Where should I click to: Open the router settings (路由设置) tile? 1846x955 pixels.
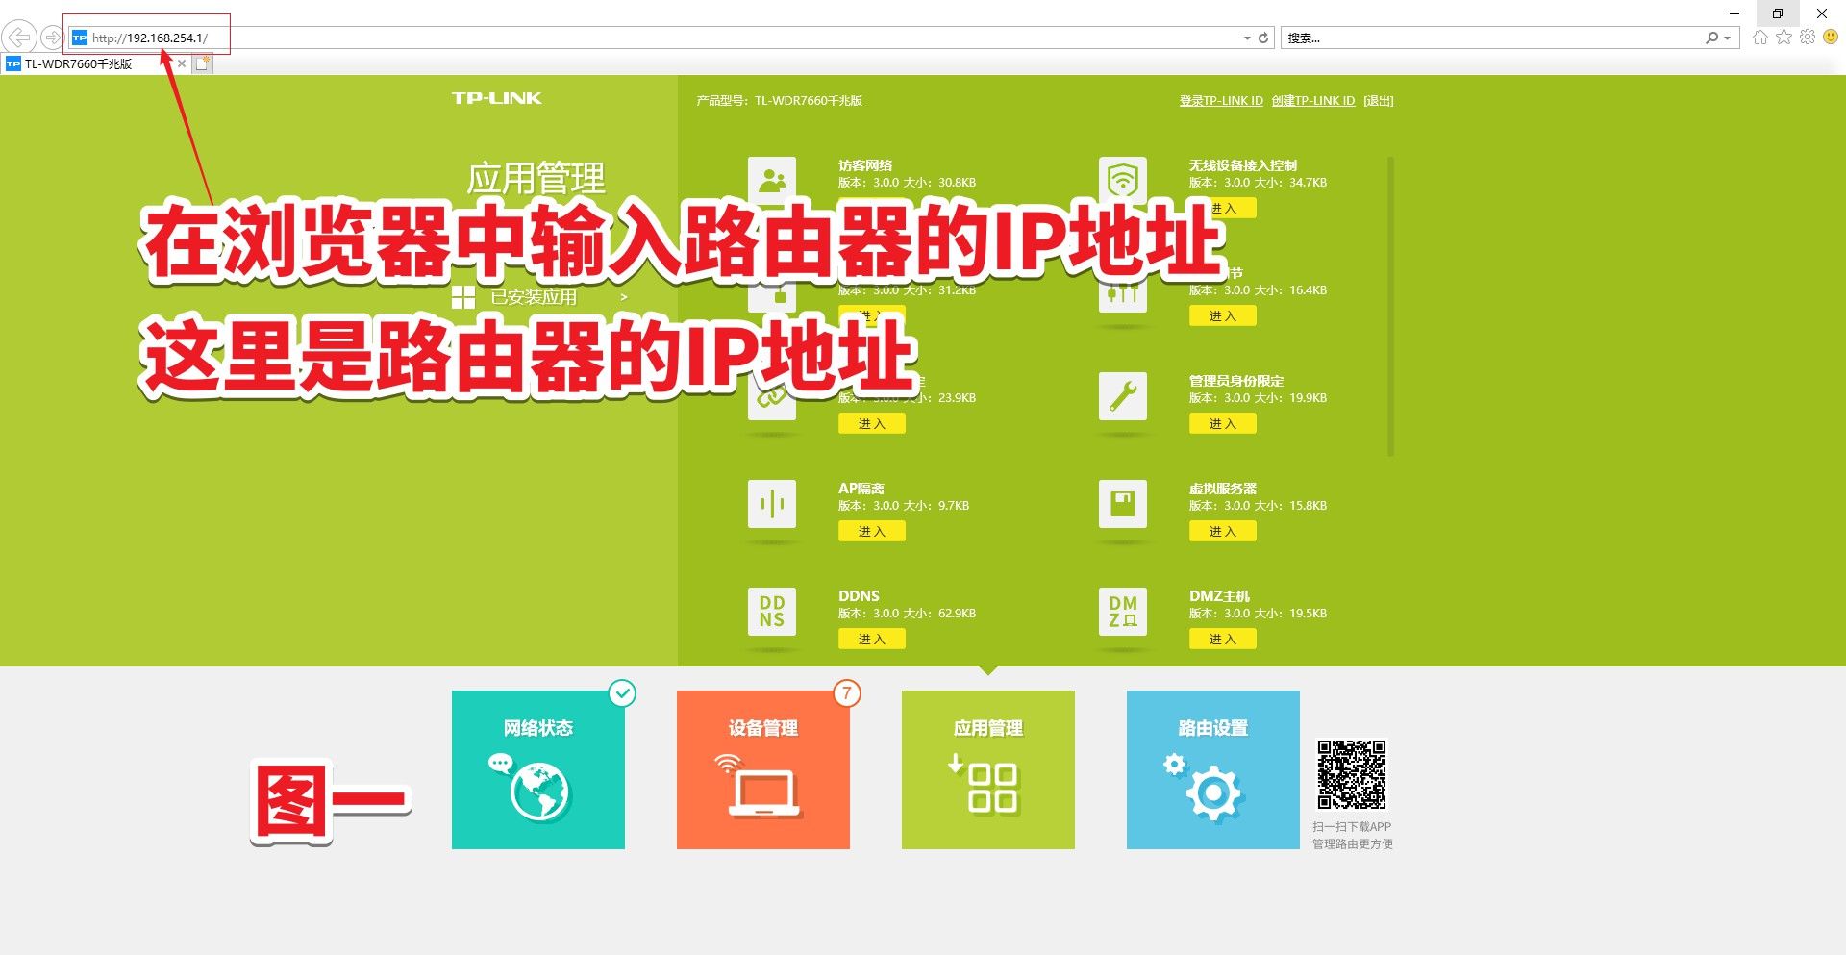[x=1212, y=769]
